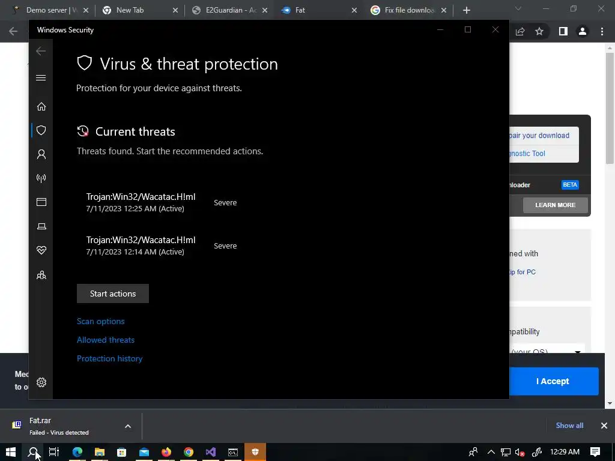Switch to Chrome on taskbar
The image size is (615, 461).
(x=189, y=452)
